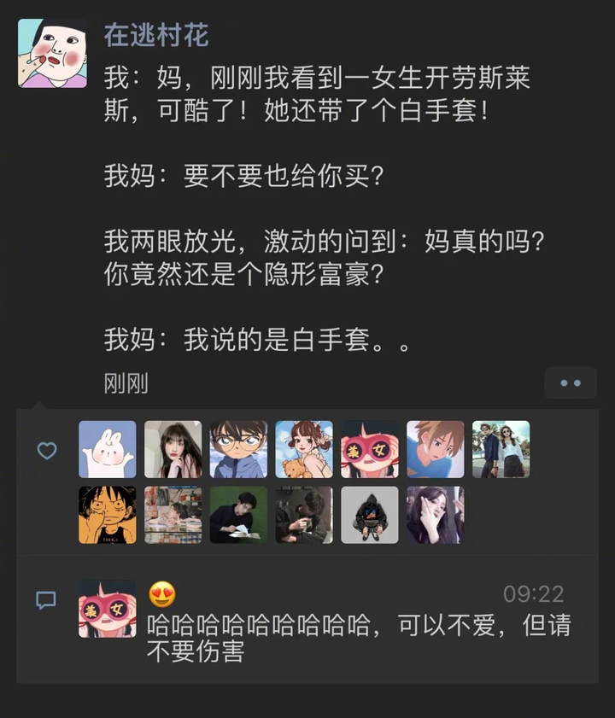Open Luffy picking nose avatar

[108, 515]
